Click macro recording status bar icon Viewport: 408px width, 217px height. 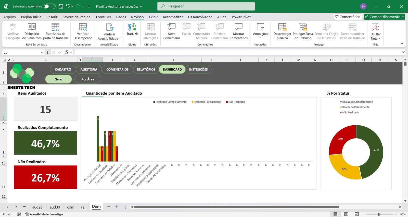pos(19,214)
